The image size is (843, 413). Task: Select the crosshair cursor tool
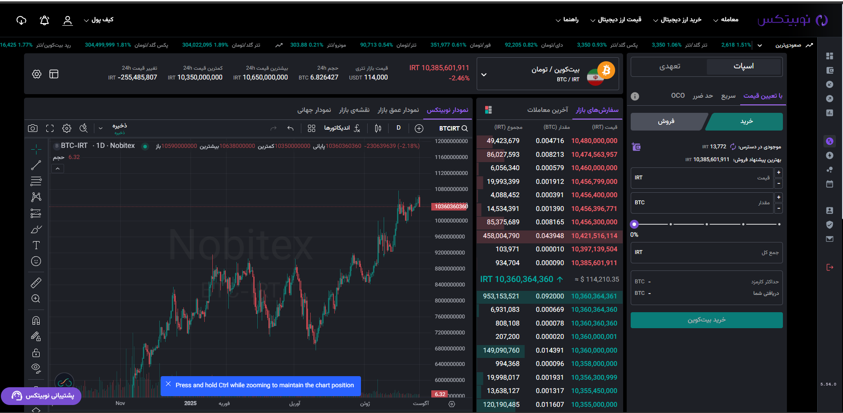[36, 149]
